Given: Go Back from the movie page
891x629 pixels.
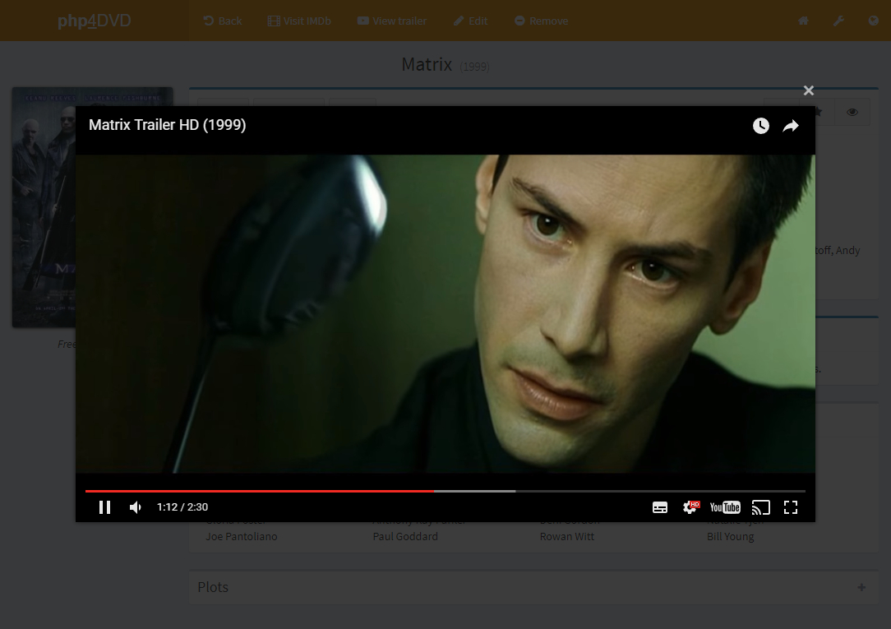Looking at the screenshot, I should [222, 21].
